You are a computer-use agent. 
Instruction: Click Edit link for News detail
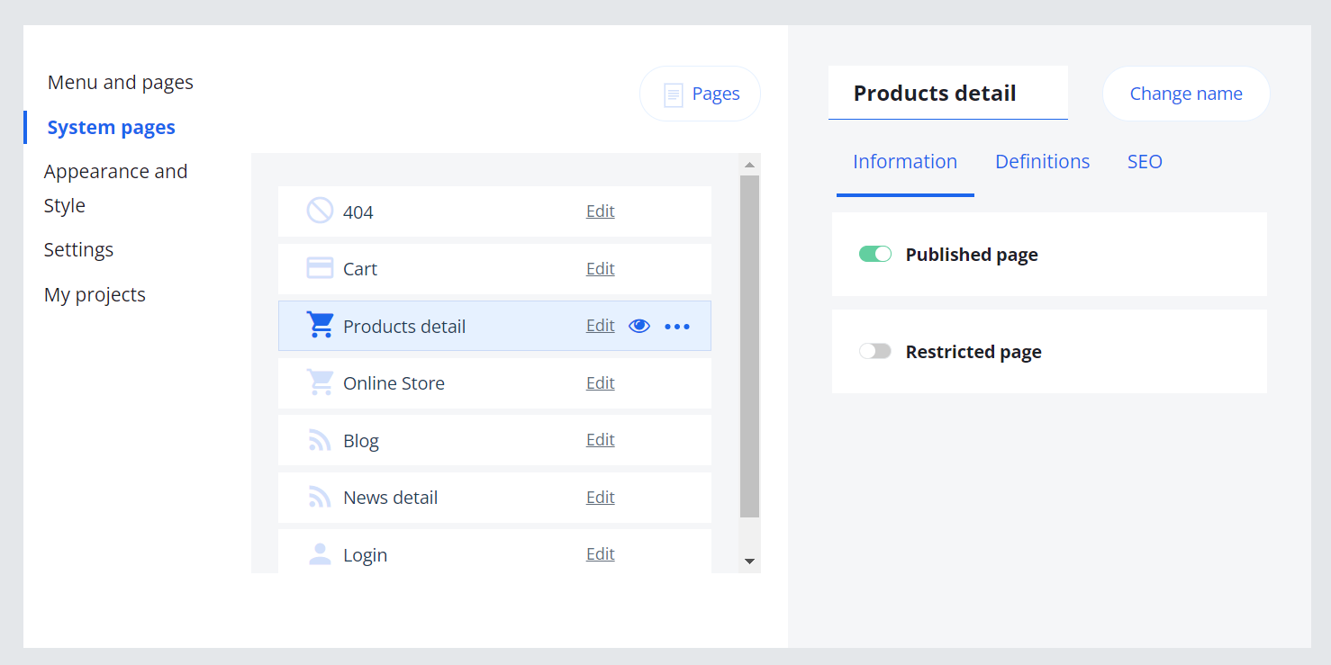pos(601,498)
